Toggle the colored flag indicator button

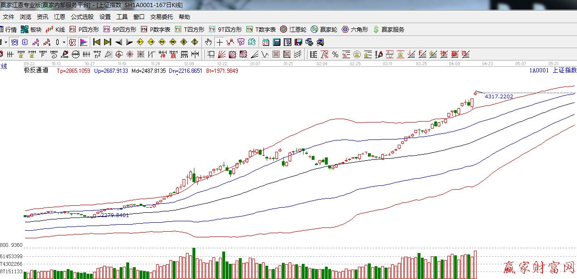pyautogui.click(x=84, y=42)
